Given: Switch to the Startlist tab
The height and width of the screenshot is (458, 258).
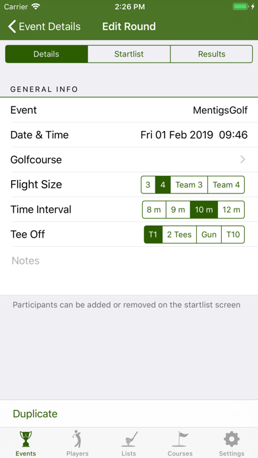Looking at the screenshot, I should pos(129,54).
